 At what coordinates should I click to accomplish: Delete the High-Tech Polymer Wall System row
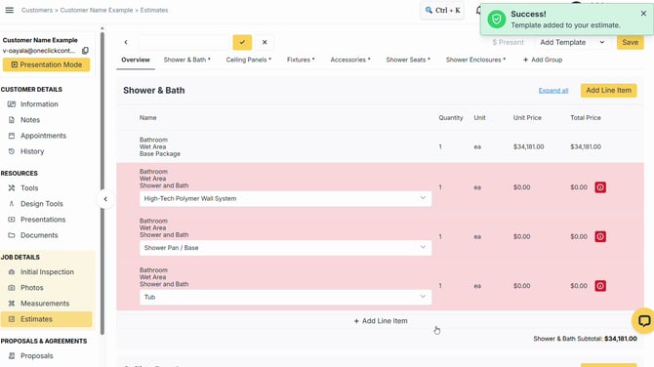600,187
